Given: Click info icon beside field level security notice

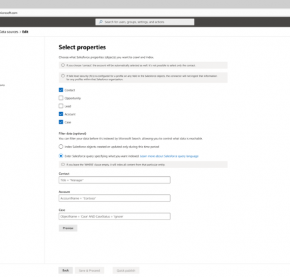Looking at the screenshot, I should [63, 75].
